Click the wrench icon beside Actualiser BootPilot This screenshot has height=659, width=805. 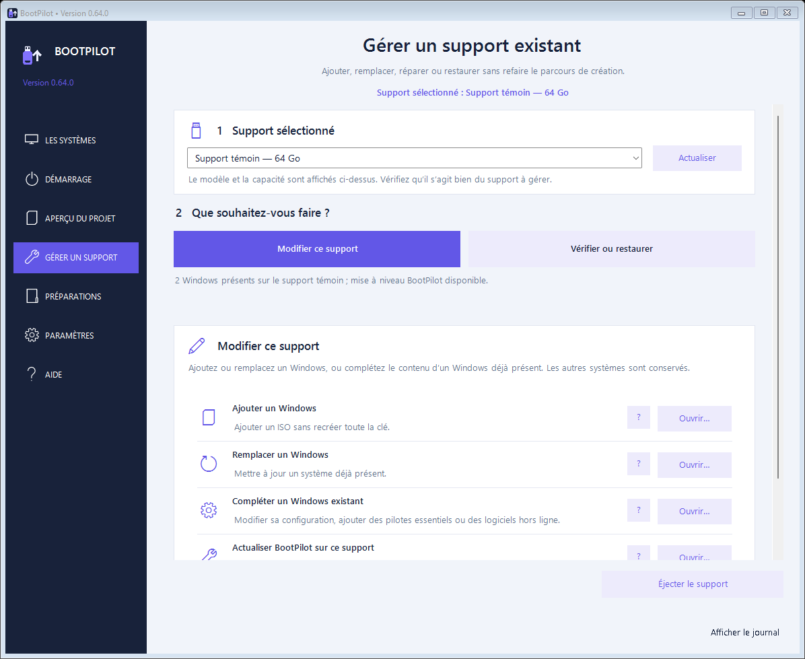point(209,554)
